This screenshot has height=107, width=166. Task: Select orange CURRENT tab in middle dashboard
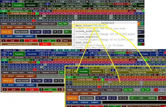click(30, 76)
